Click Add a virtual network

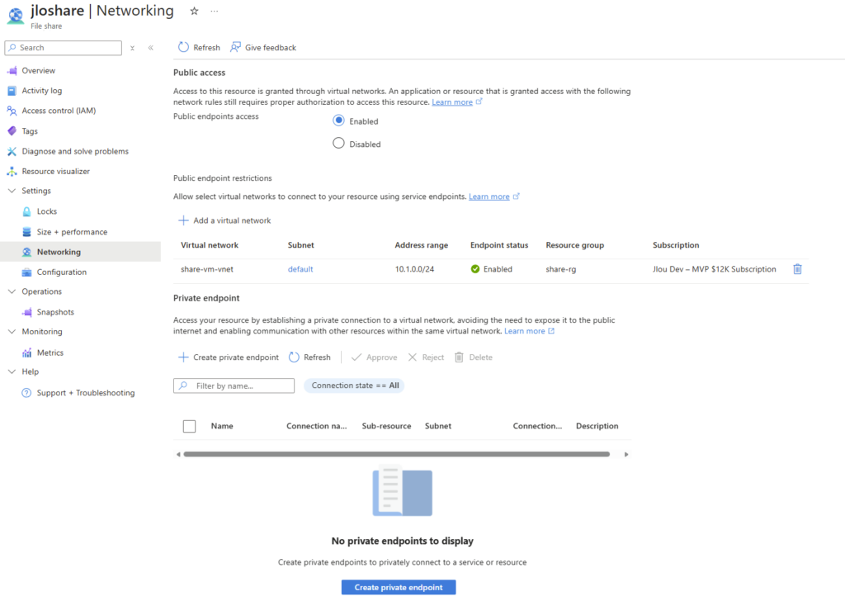click(x=224, y=220)
